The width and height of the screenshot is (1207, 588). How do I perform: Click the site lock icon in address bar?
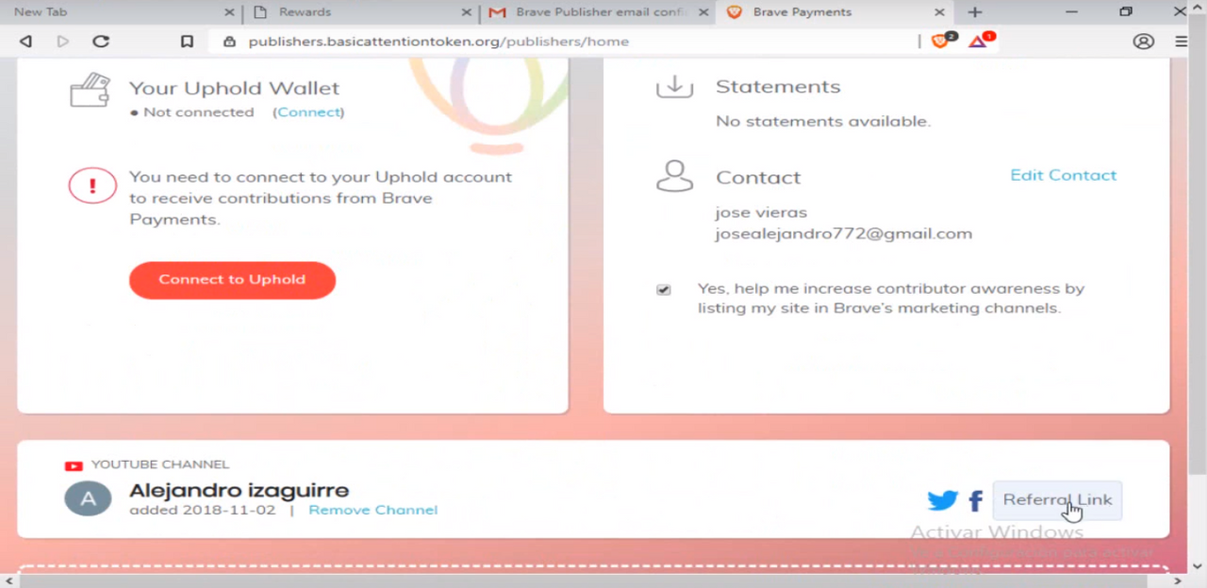(228, 41)
